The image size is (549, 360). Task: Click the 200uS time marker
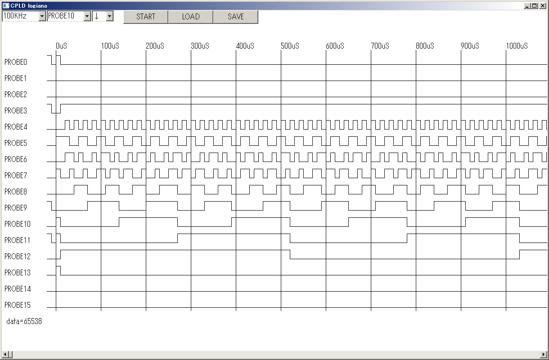155,46
